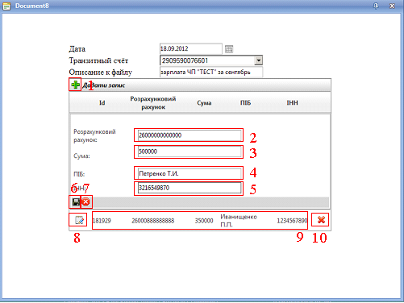The image size is (404, 303).
Task: Click the ІНН column header
Action: [293, 102]
